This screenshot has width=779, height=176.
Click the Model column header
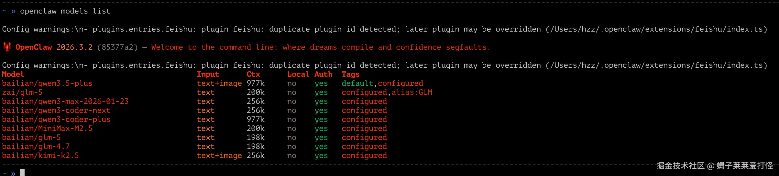(x=13, y=74)
